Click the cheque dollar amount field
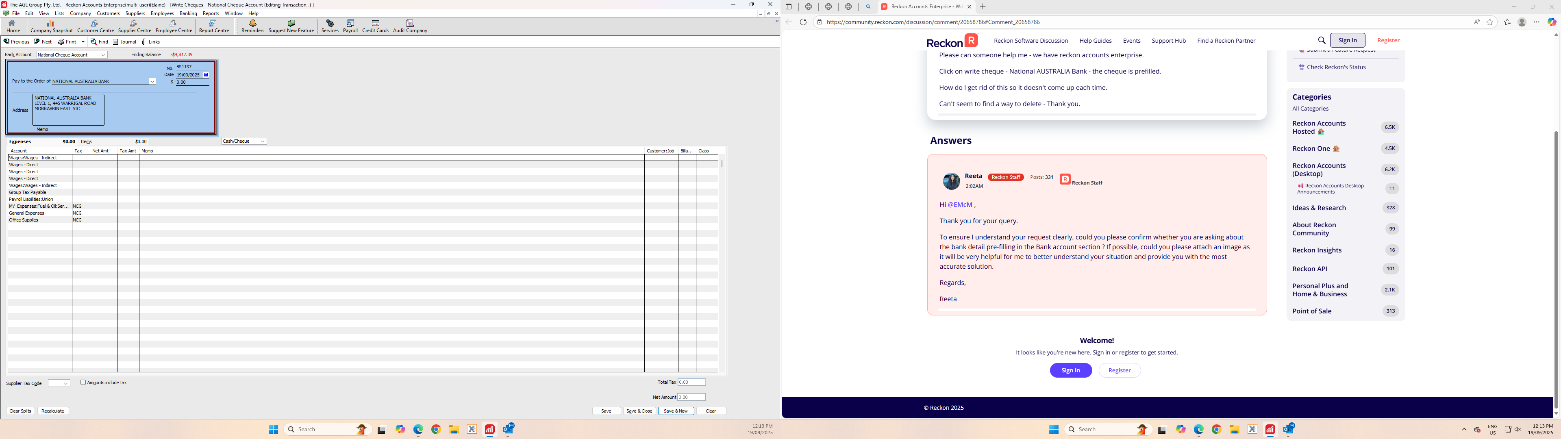This screenshot has width=1561, height=439. point(193,83)
